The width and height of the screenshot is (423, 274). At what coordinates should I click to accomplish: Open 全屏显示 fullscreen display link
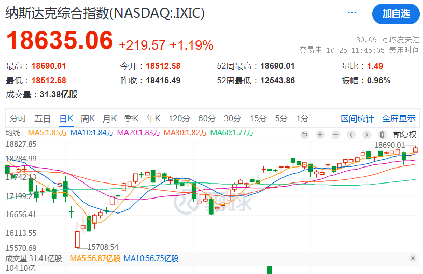click(x=399, y=119)
